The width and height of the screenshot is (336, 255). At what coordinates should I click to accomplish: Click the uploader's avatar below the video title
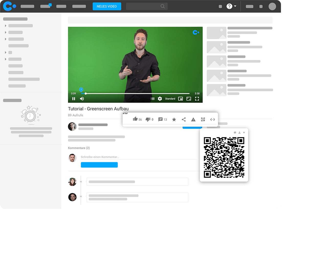coord(72,126)
